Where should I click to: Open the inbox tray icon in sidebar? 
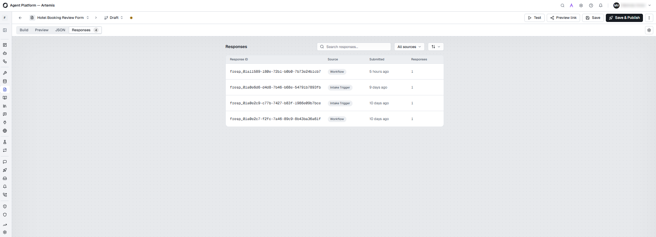5,178
